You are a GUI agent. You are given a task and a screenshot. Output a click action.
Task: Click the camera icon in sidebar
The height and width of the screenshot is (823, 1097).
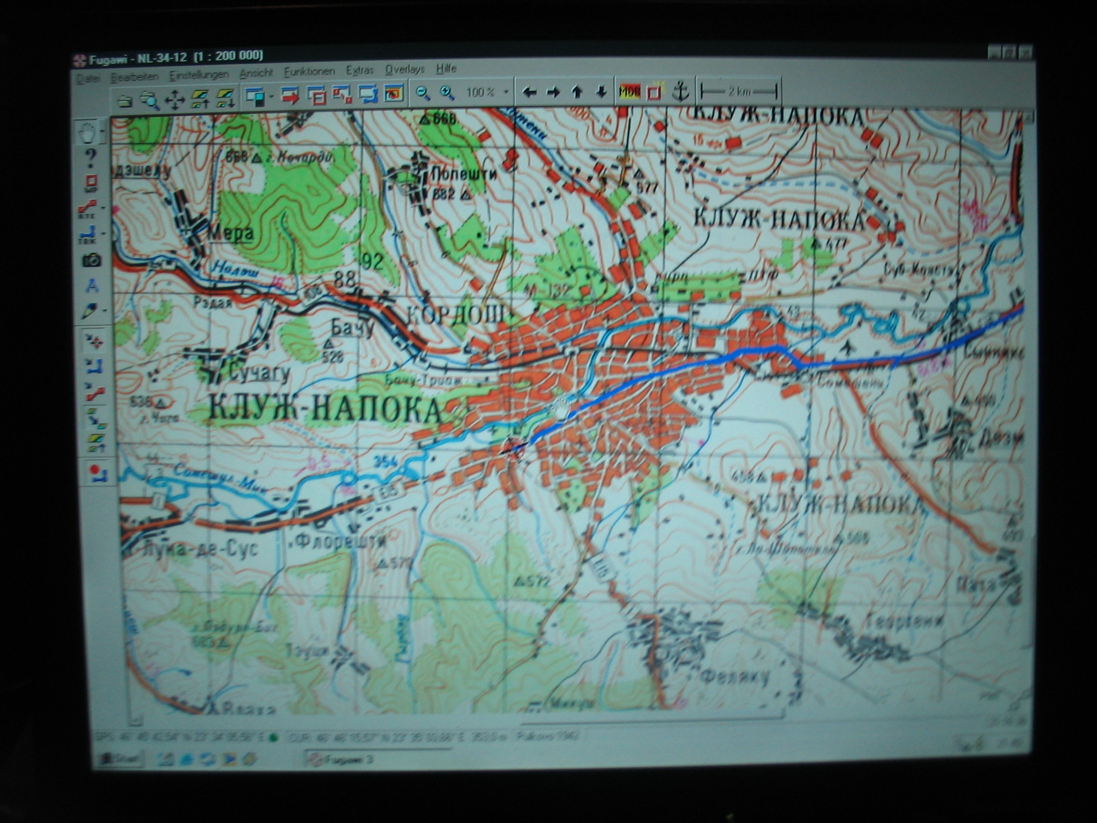tap(92, 260)
